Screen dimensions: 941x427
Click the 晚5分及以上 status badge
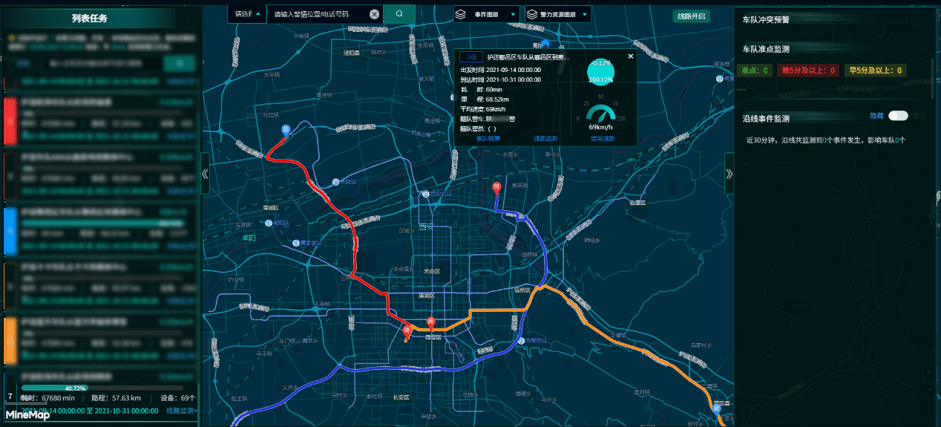click(807, 71)
